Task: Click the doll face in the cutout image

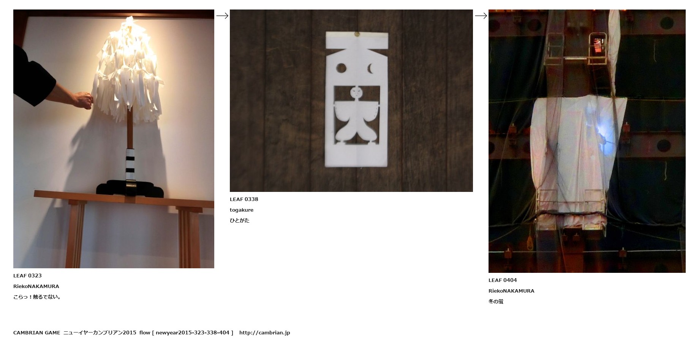Action: point(357,92)
